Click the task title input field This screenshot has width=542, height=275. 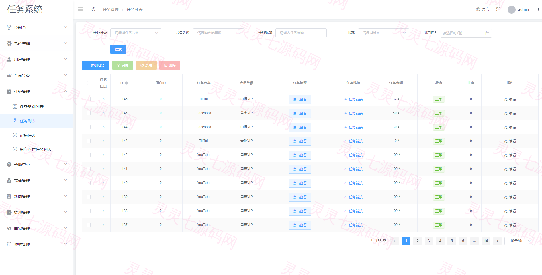(x=301, y=33)
